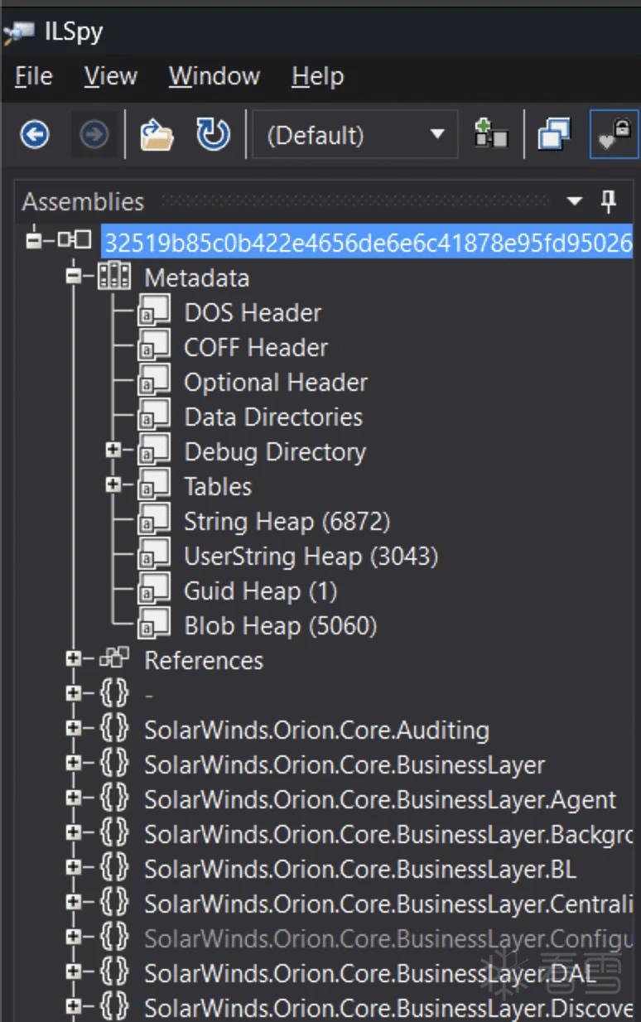Open the Window menu
This screenshot has height=1022, width=641.
coord(214,77)
